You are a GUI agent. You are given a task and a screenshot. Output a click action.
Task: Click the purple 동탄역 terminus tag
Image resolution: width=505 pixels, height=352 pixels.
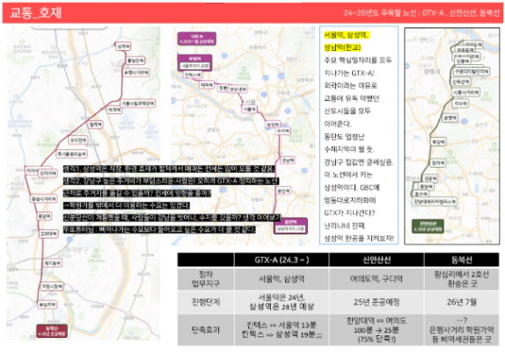[x=290, y=226]
